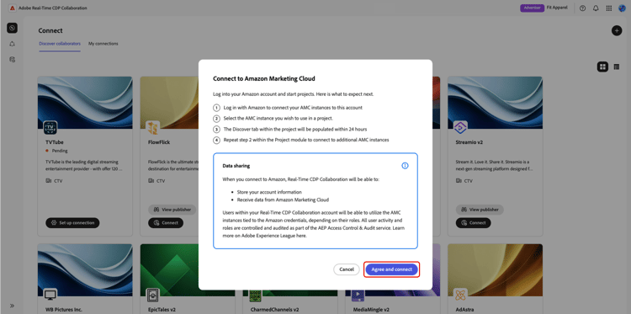This screenshot has height=314, width=631.
Task: Click AdAstra logo icon
Action: (x=460, y=295)
